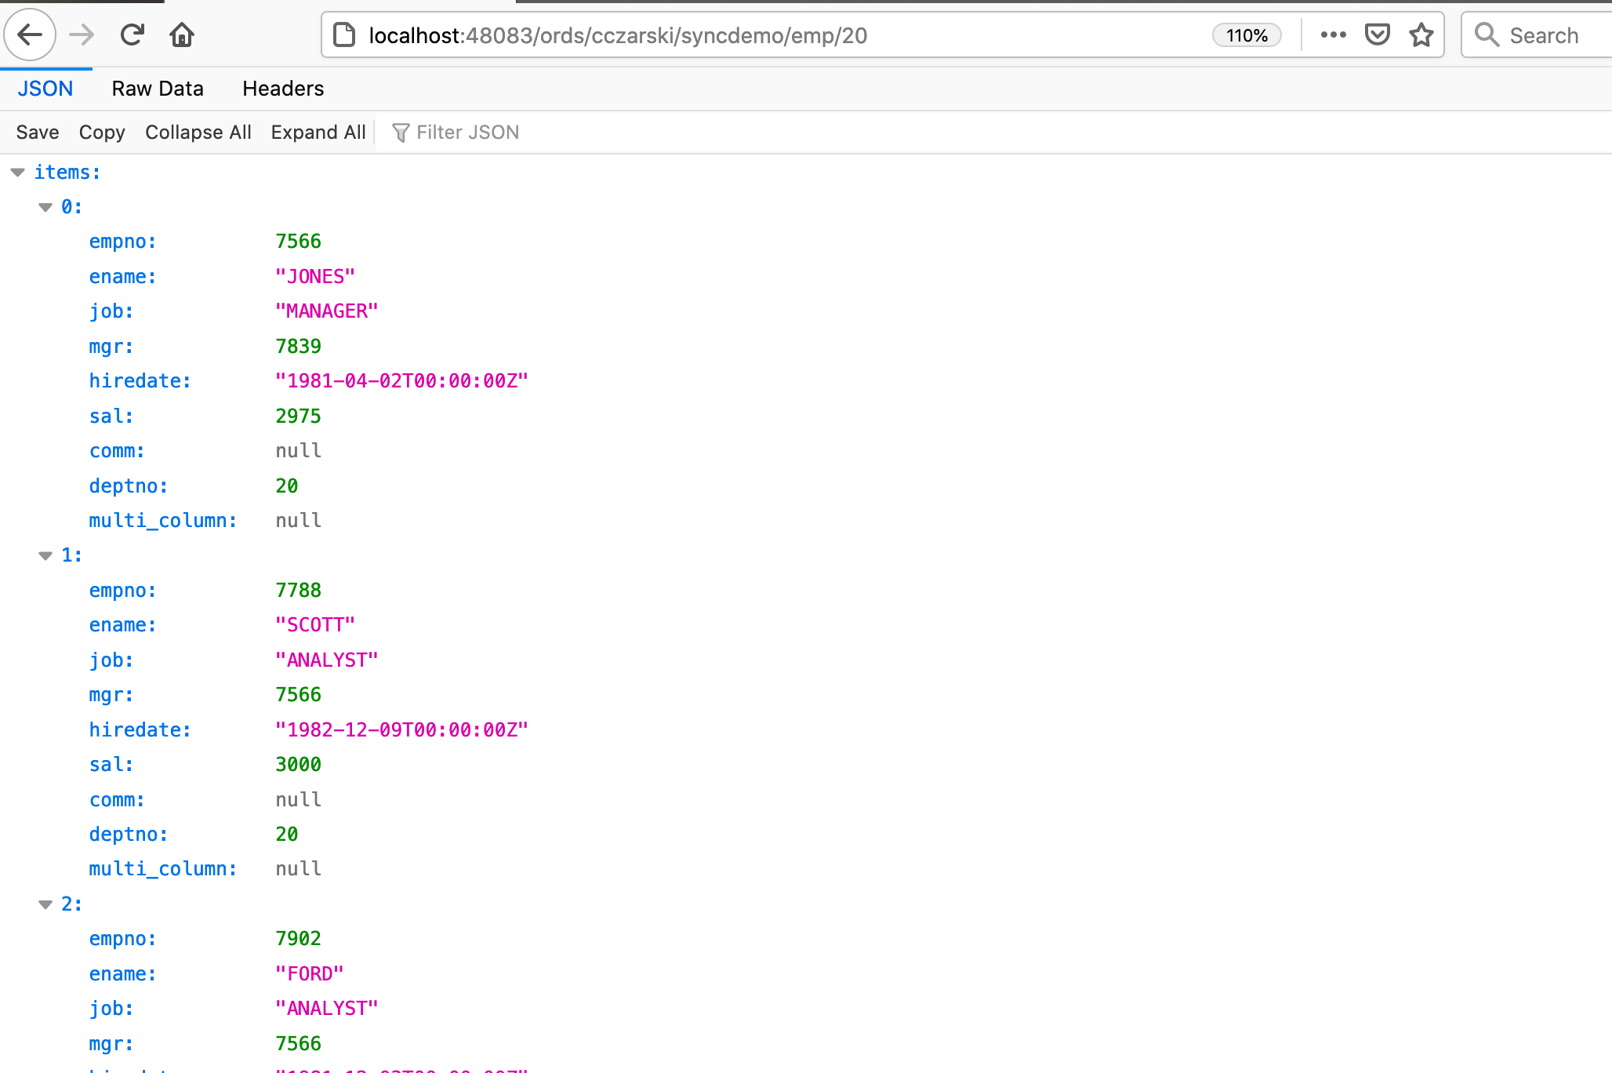Save page to Pocket
This screenshot has width=1612, height=1073.
pyautogui.click(x=1378, y=35)
